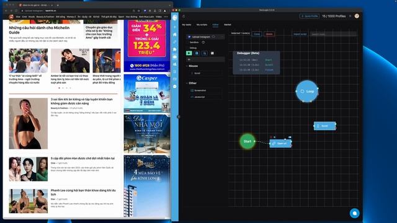Screen dimensions: 397x223
Task: Open the Sport menu on Kenh14
Action: pyautogui.click(x=121, y=17)
